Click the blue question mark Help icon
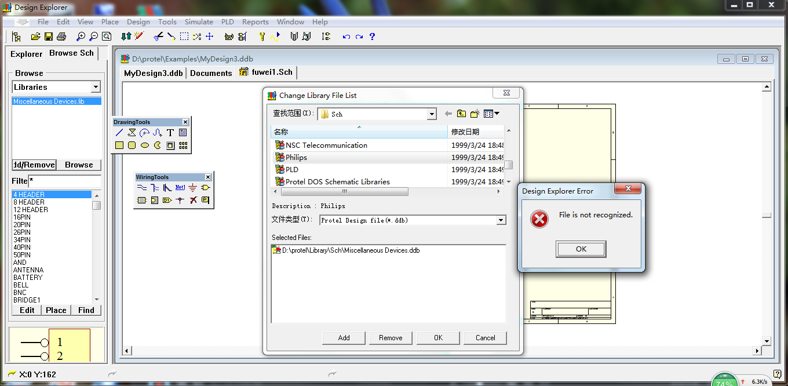The height and width of the screenshot is (386, 788). coord(372,37)
